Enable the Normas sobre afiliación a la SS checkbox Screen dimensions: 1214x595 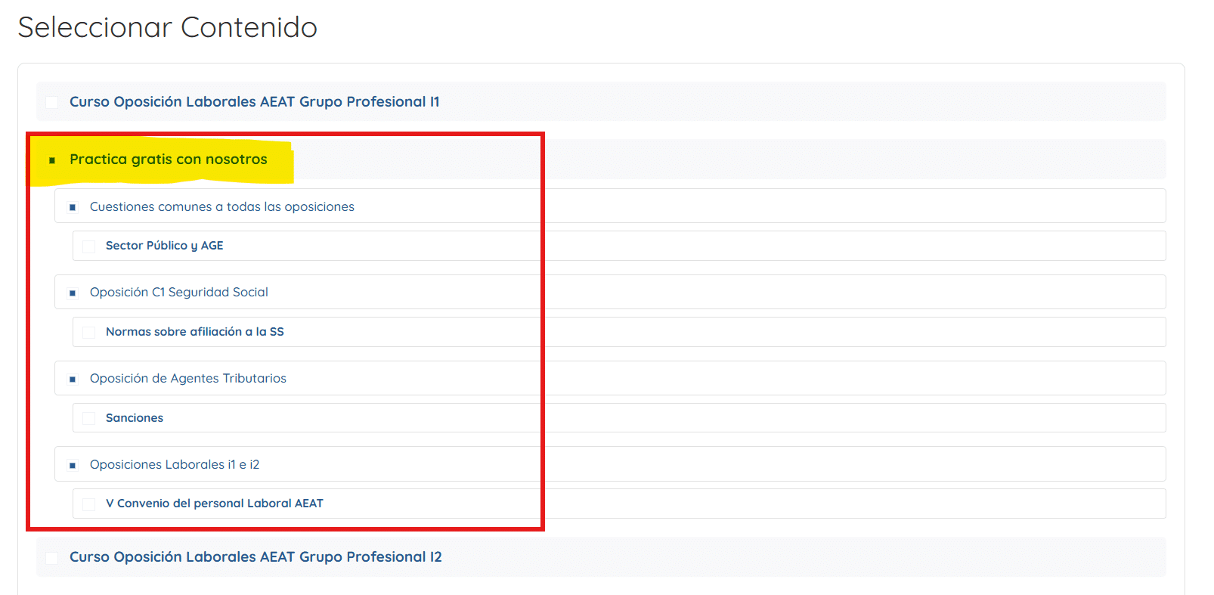coord(89,333)
